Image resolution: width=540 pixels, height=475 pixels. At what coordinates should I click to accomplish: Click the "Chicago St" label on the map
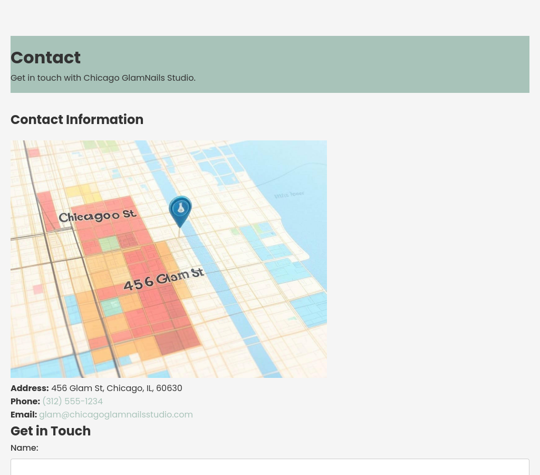pos(98,216)
